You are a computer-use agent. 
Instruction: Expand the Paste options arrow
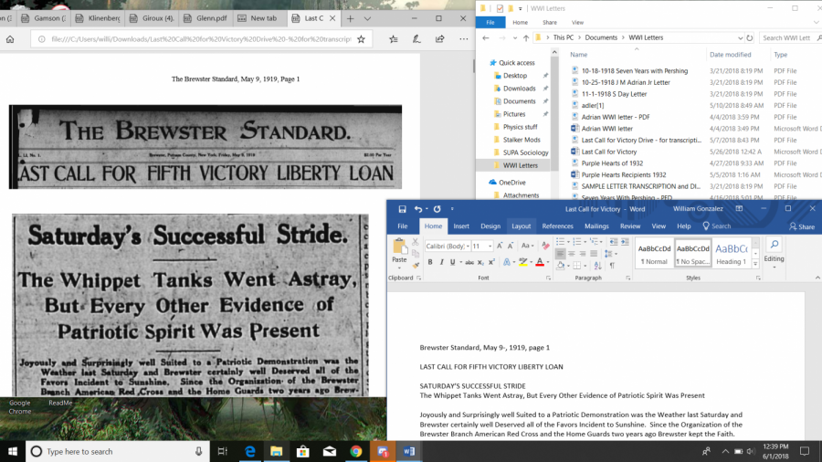pos(399,268)
